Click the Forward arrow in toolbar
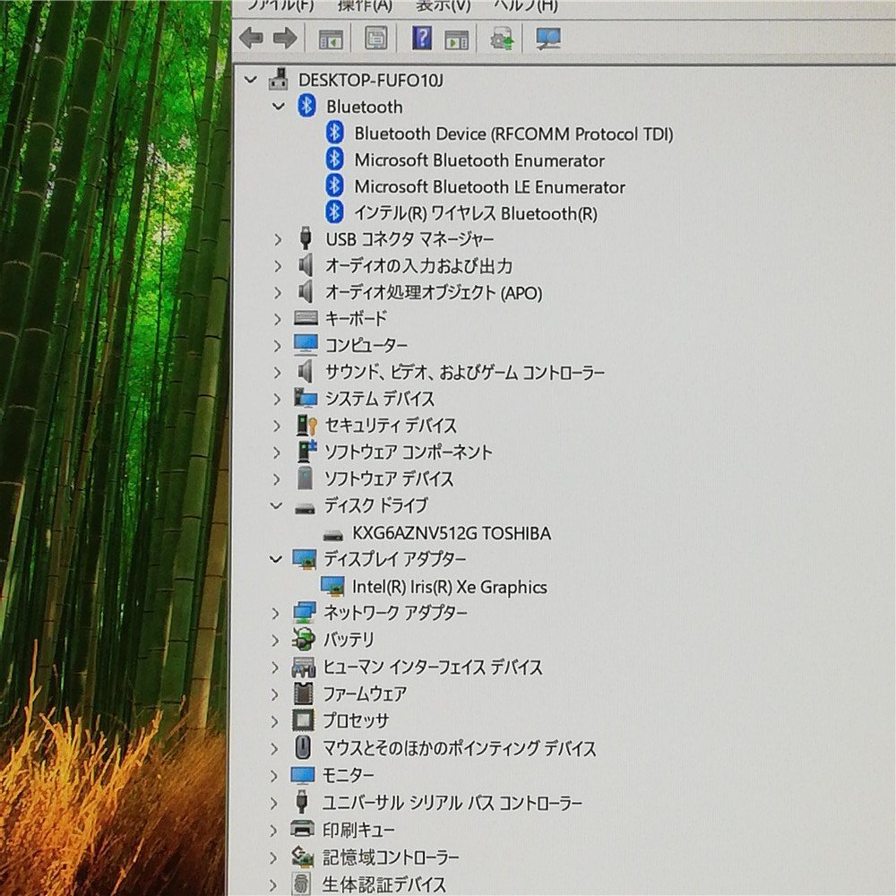The image size is (896, 896). [x=285, y=39]
